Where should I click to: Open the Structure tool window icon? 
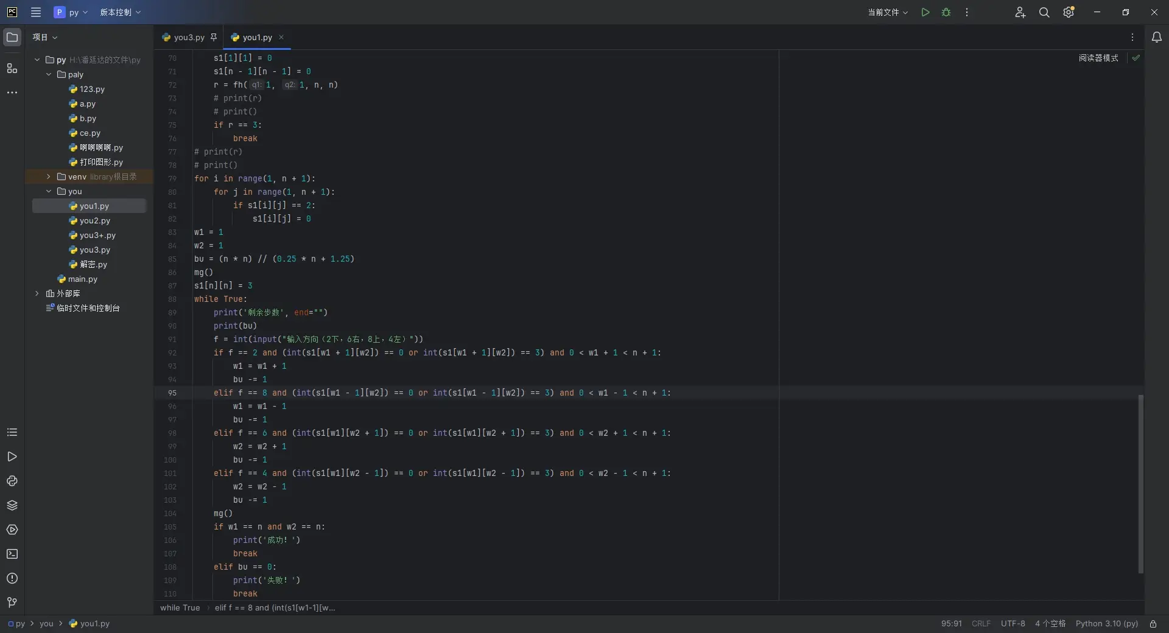click(12, 68)
